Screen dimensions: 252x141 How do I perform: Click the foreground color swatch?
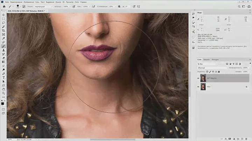pyautogui.click(x=3, y=103)
